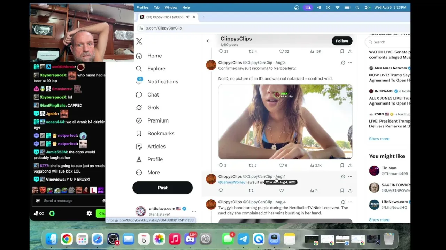Bookmark the Aug 3 Nerdballertv lawsuit post
Viewport: 446px width, 250px height.
coord(342,165)
